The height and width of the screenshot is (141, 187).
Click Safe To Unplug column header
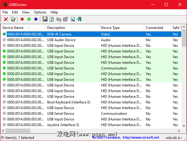[176, 28]
